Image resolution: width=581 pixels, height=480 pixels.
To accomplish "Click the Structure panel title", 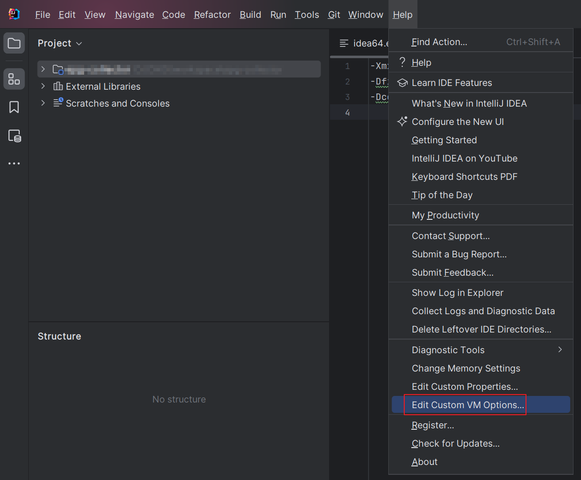I will (x=59, y=336).
